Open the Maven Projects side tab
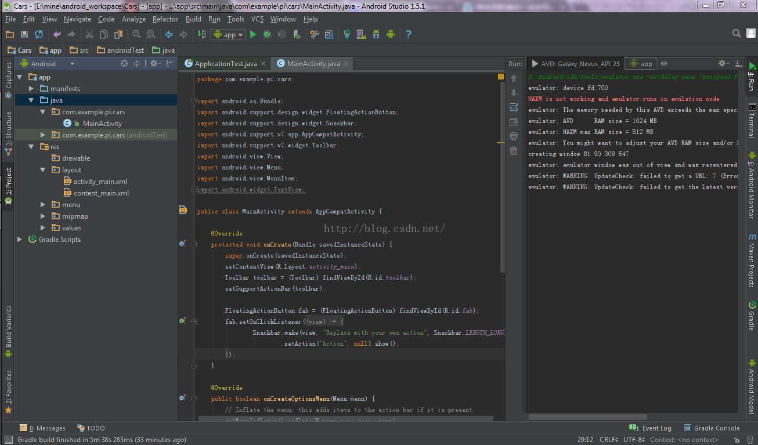 [752, 260]
